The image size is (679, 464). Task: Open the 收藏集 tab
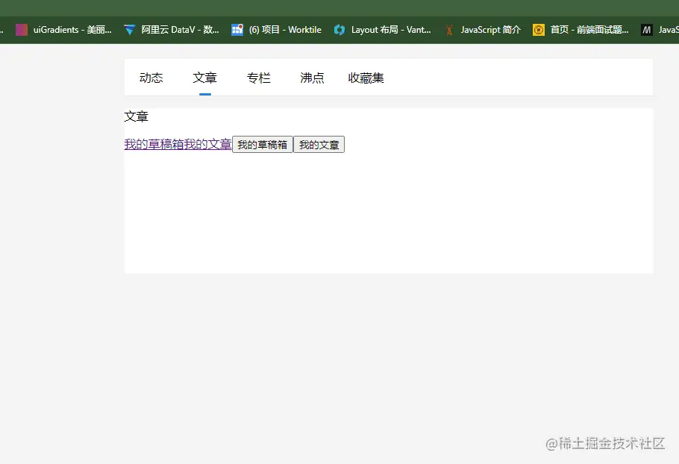pyautogui.click(x=366, y=77)
